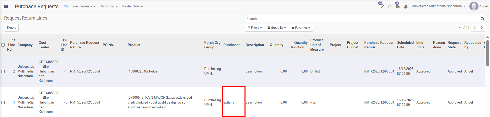490x117 pixels.
Task: Click the clock activities icon
Action: point(390,7)
